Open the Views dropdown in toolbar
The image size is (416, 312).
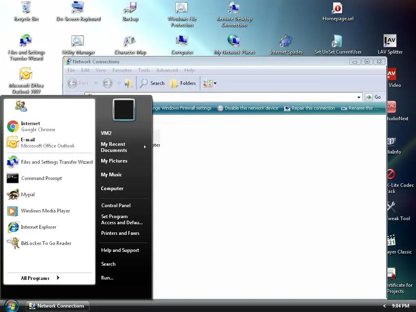(x=210, y=83)
